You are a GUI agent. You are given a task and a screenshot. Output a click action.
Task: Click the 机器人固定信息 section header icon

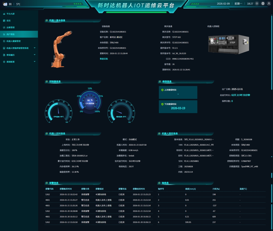[159, 133]
